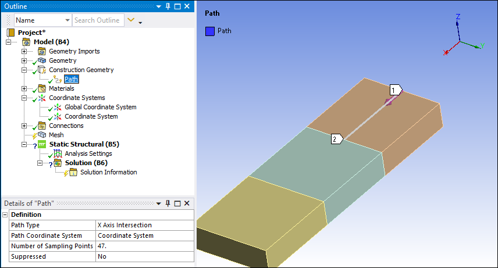Click the teal middle body top face

(x=314, y=165)
